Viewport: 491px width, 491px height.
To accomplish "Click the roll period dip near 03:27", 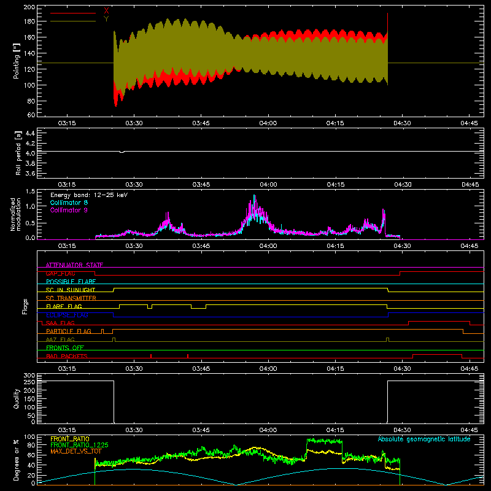I will [x=122, y=152].
